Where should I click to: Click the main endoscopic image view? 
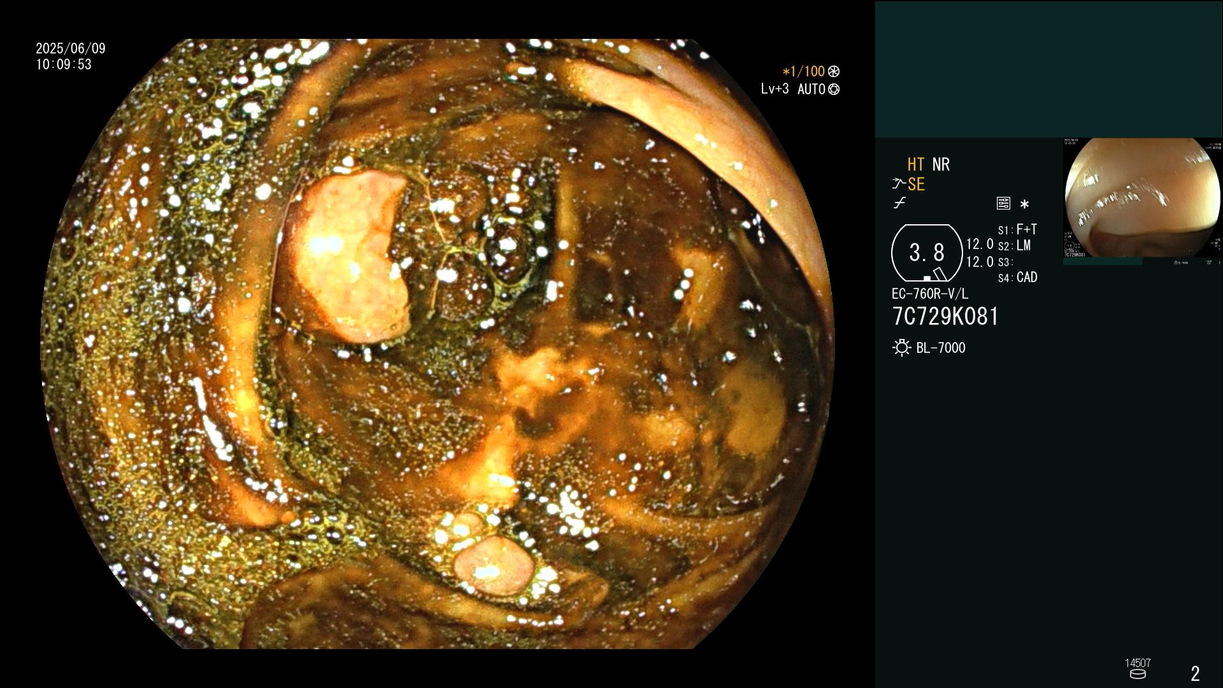click(438, 344)
